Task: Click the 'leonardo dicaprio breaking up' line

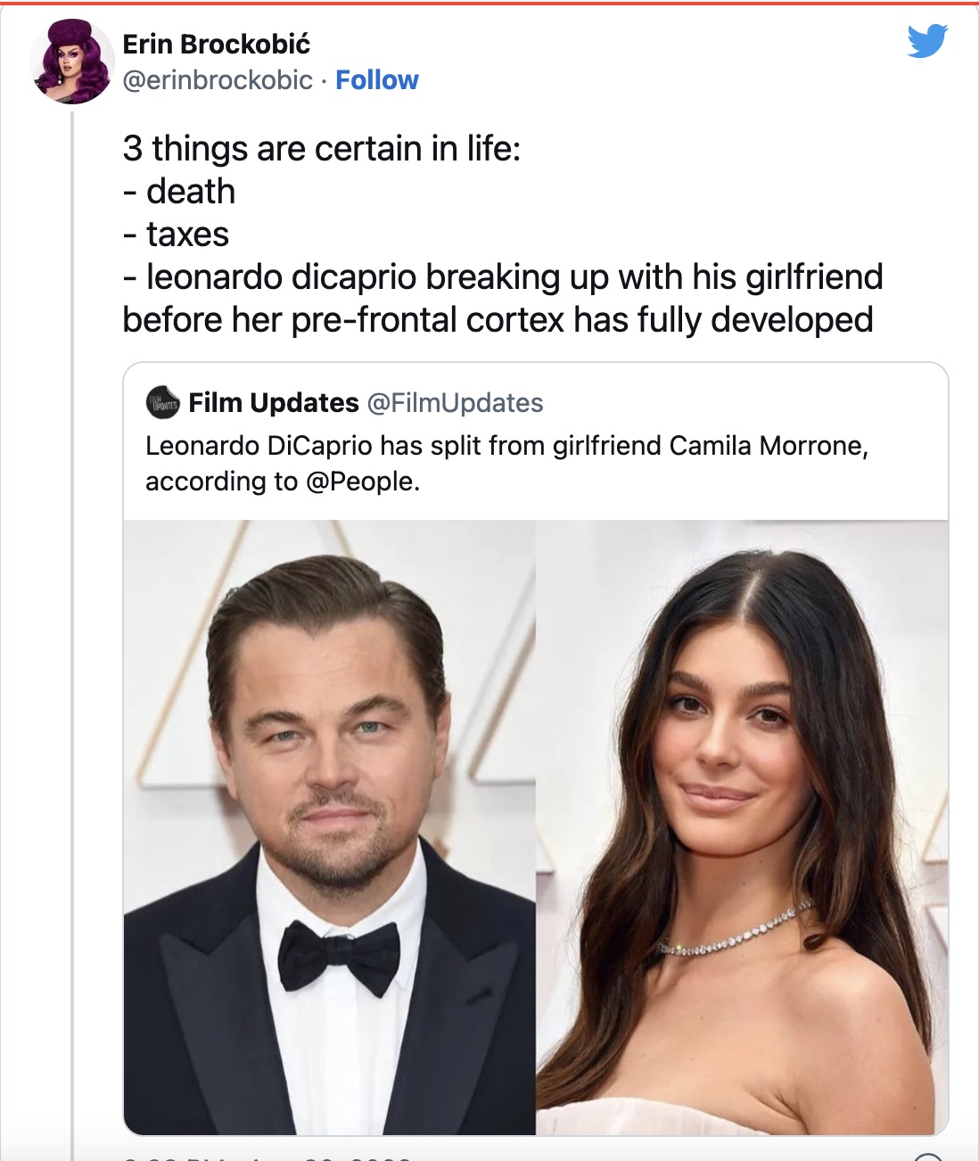Action: [x=503, y=276]
